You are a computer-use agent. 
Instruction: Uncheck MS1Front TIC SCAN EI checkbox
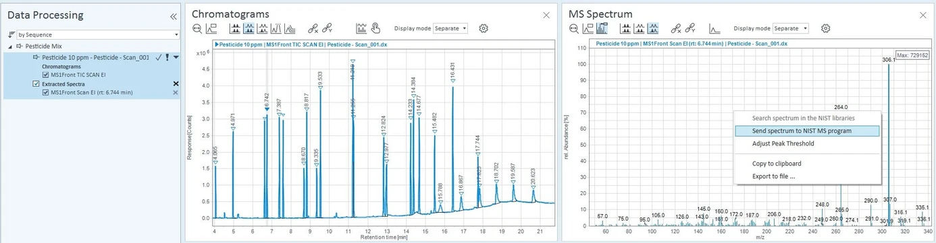pyautogui.click(x=46, y=75)
